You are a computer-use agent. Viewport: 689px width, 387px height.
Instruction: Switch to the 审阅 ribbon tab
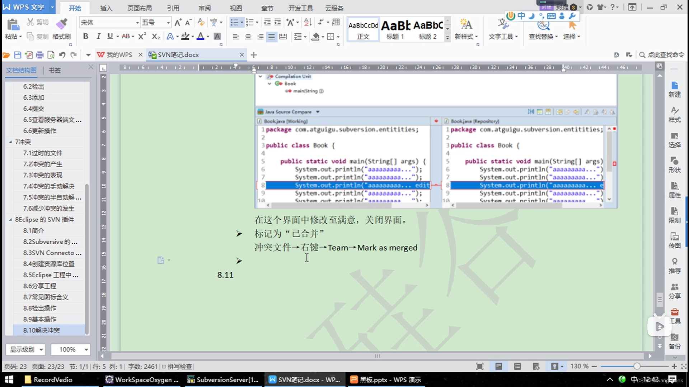click(205, 8)
